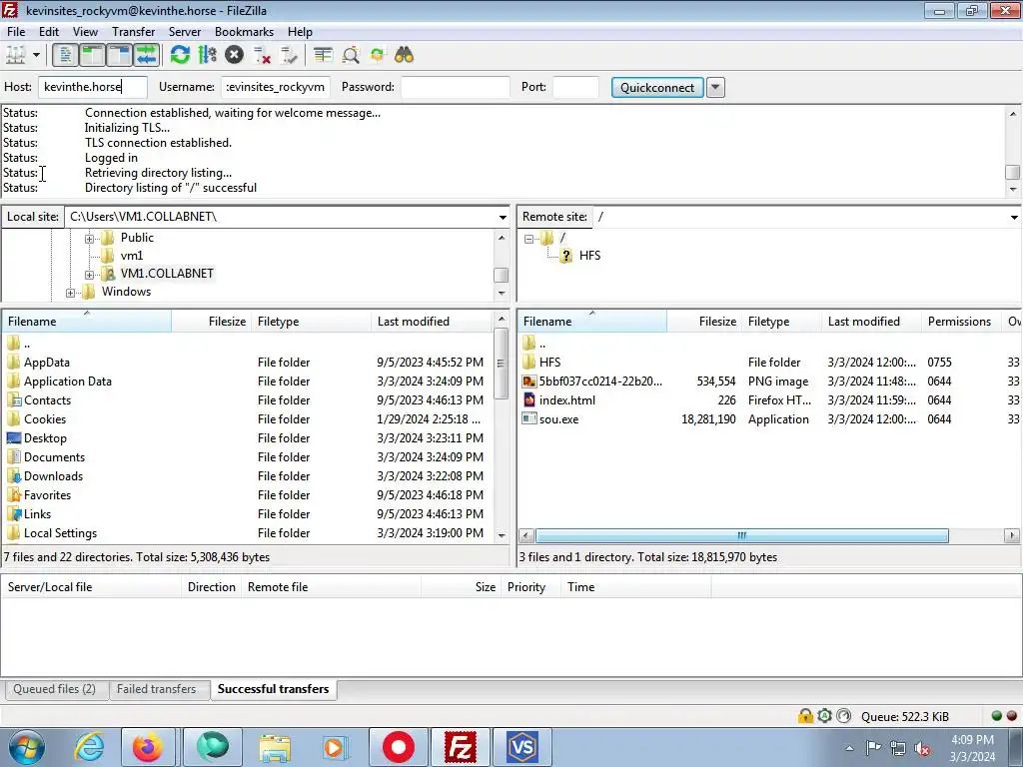The image size is (1023, 767).
Task: Open the Site Manager dropdown arrow
Action: click(x=37, y=56)
